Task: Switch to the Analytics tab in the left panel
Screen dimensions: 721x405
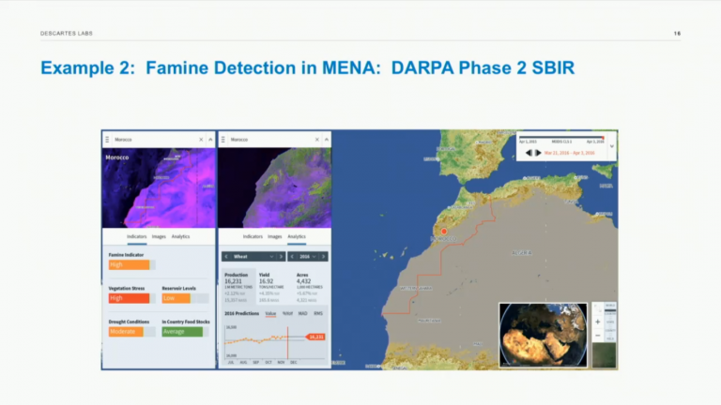Action: (180, 236)
